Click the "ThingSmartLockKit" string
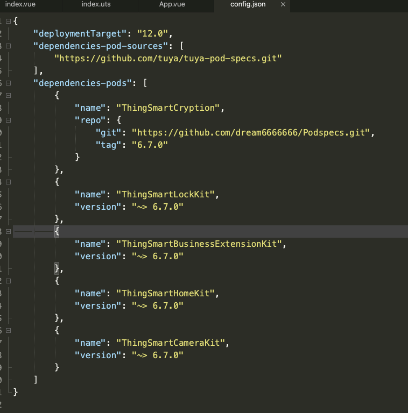Viewport: 408px width, 413px height. tap(165, 194)
